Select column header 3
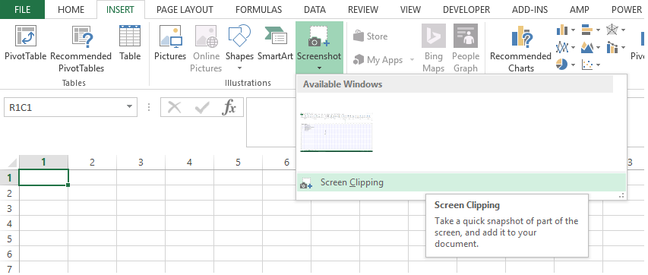648x275 pixels. click(141, 162)
